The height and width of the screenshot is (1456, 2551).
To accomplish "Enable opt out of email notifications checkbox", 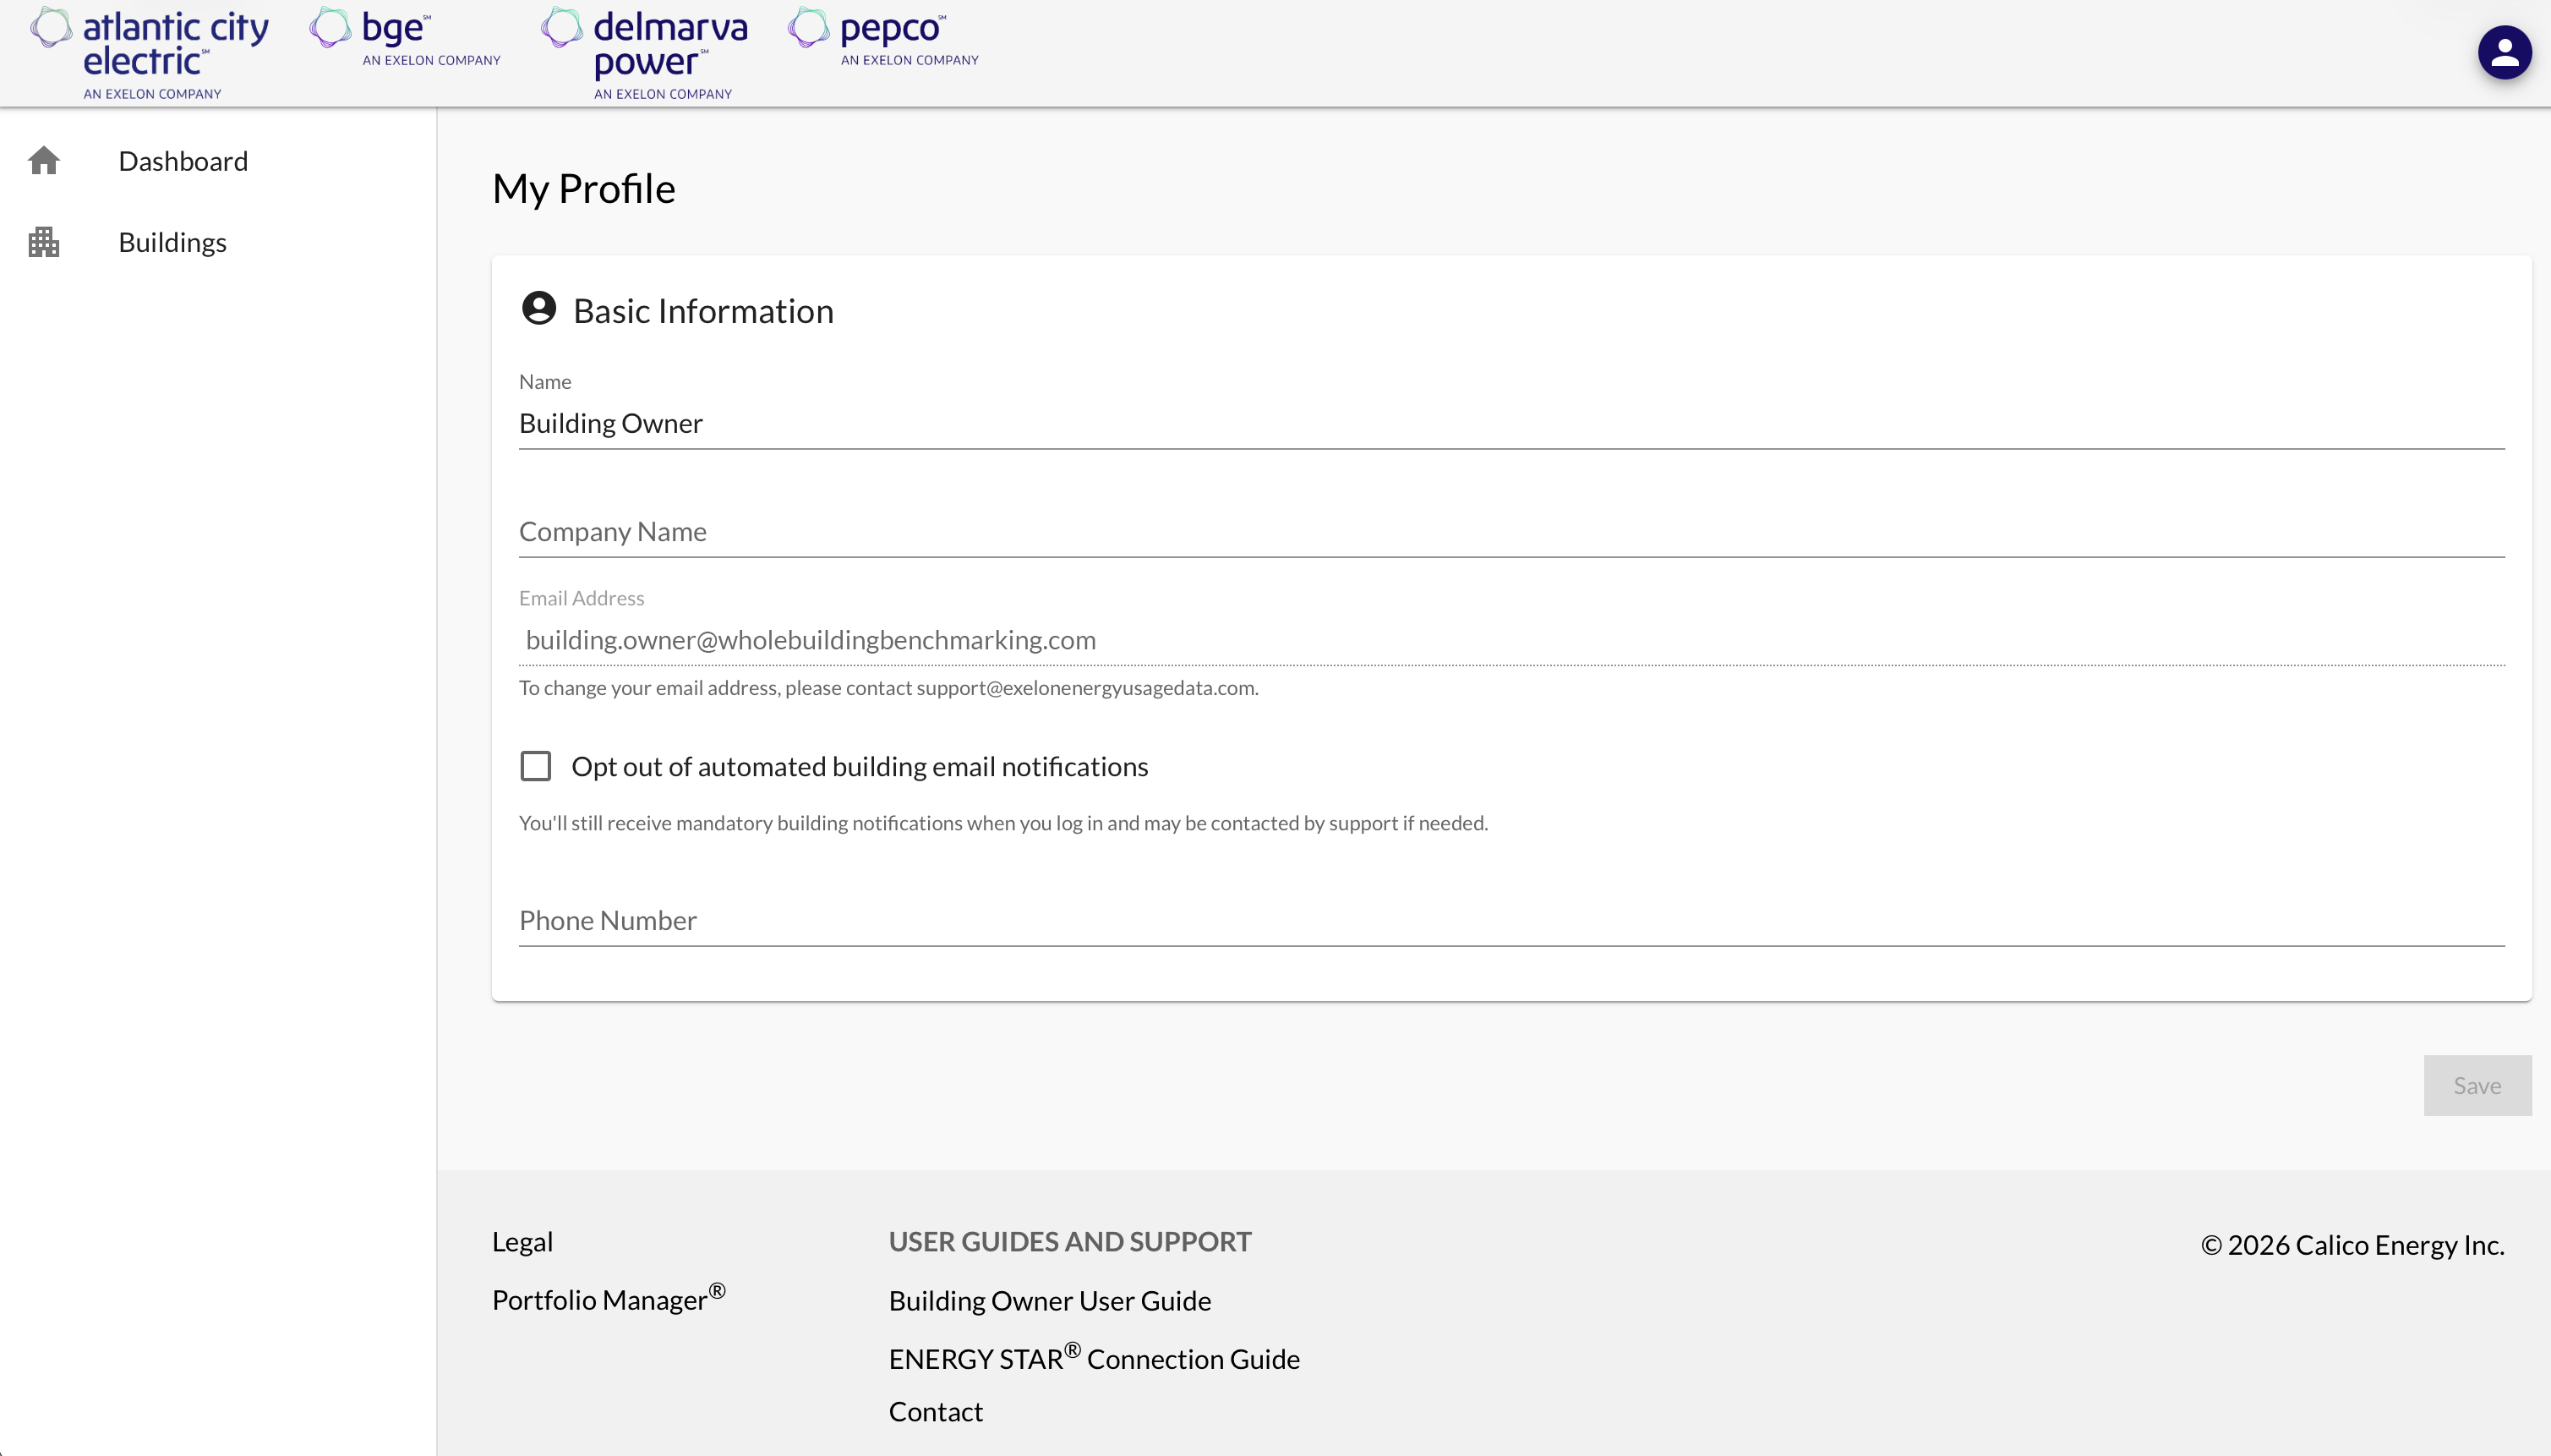I will [x=536, y=766].
